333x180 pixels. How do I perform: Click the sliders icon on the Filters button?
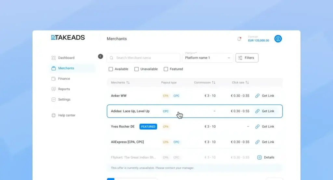pyautogui.click(x=240, y=58)
